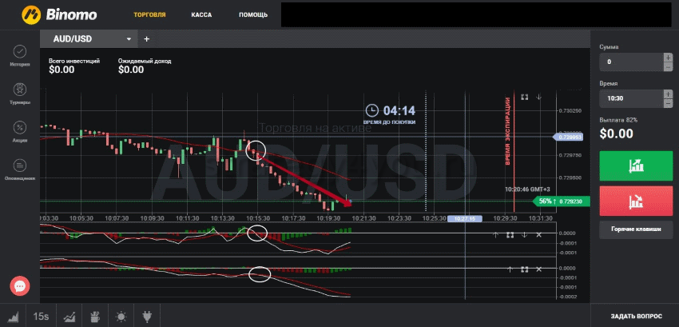Click the drawing tools cup icon
This screenshot has height=327, width=679.
point(94,316)
